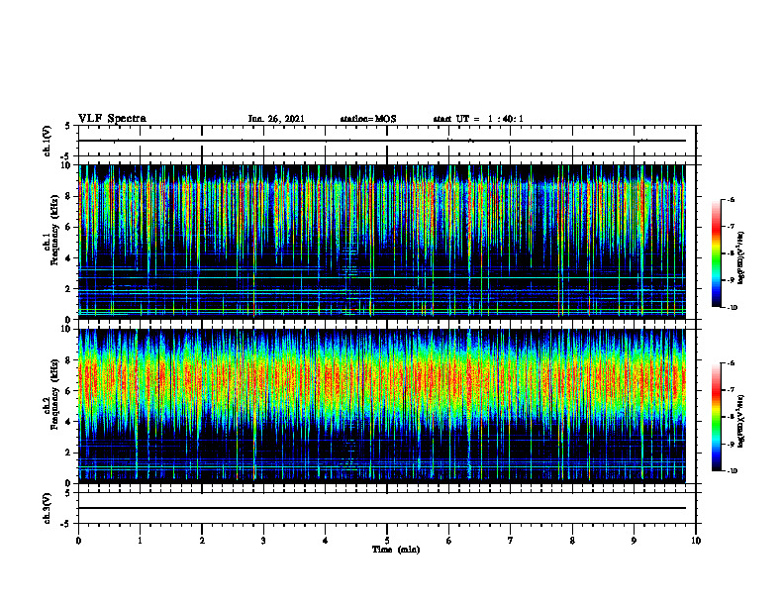Click the "ch.1(V)" axis label at top
Viewport: 784px width, 606px height.
pyautogui.click(x=47, y=141)
